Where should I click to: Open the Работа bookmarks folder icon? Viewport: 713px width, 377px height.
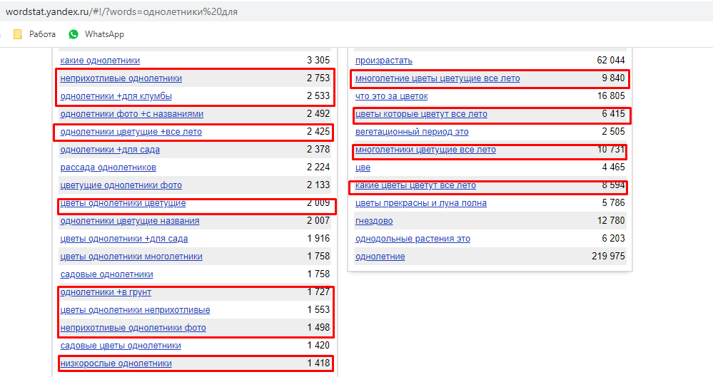(x=18, y=34)
